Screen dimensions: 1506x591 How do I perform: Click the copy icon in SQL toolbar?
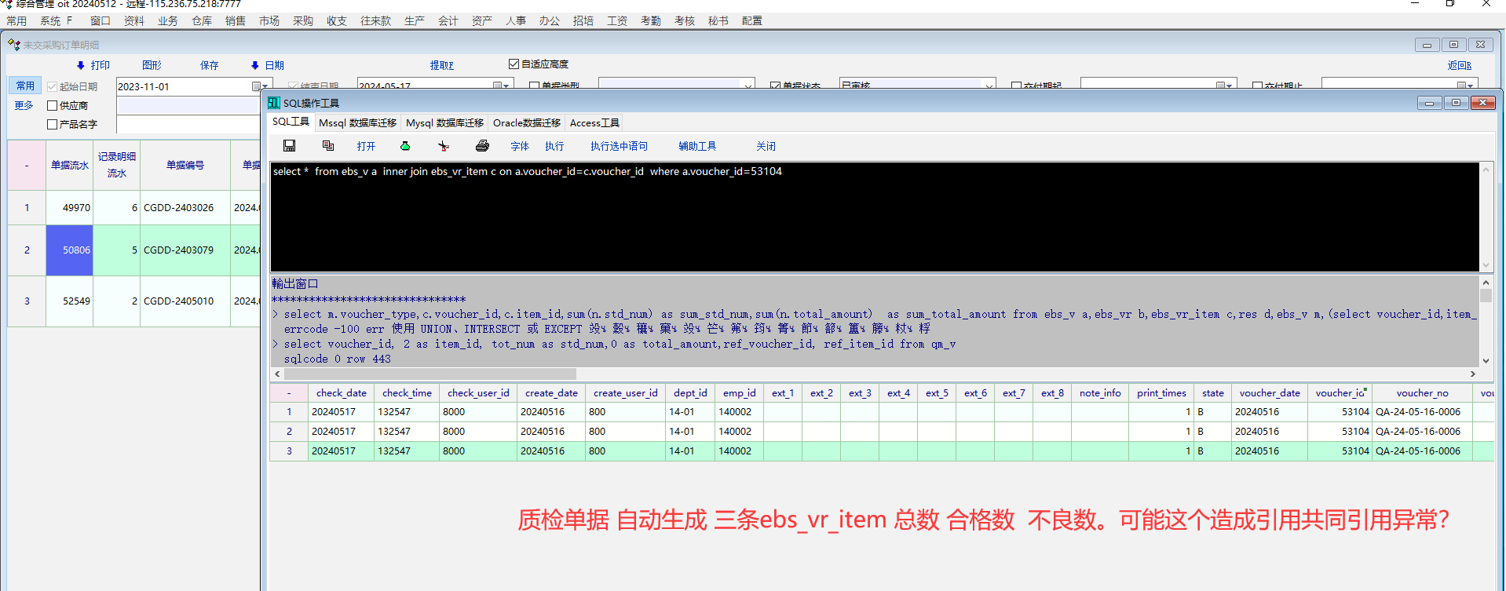[x=328, y=146]
